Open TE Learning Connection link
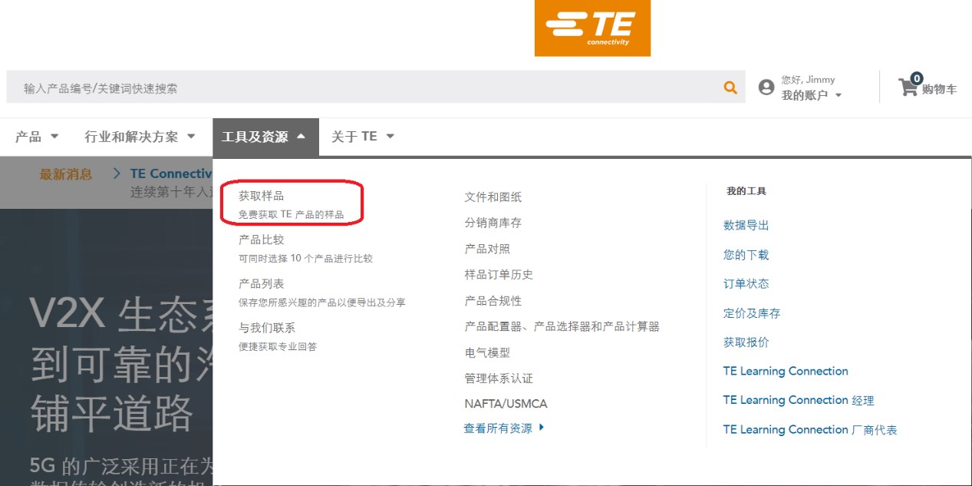The height and width of the screenshot is (486, 972). 786,371
